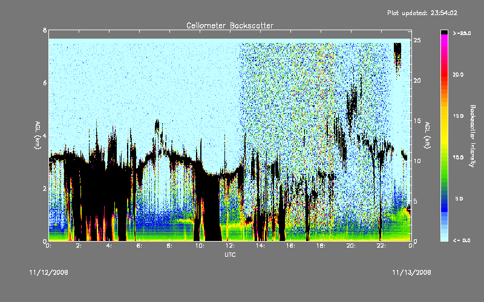This screenshot has height=302, width=484.
Task: Click the '6' tick on the km axis
Action: point(45,83)
